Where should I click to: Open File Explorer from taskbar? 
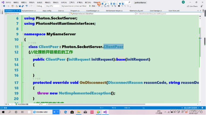tap(78, 112)
